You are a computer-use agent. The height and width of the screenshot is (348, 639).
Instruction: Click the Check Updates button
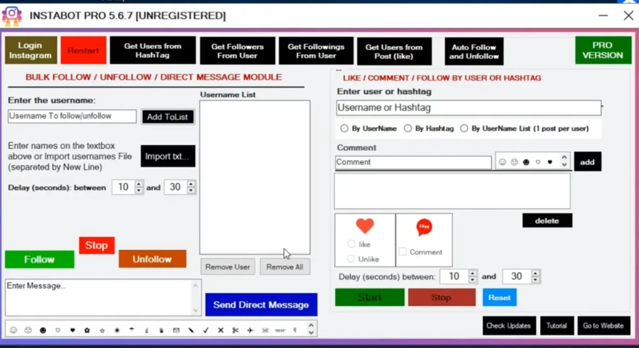tap(509, 326)
